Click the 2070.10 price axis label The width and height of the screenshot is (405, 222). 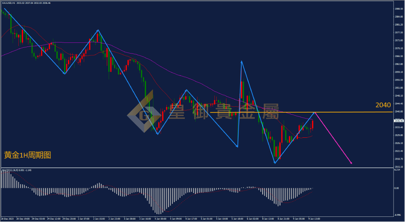[x=398, y=48]
